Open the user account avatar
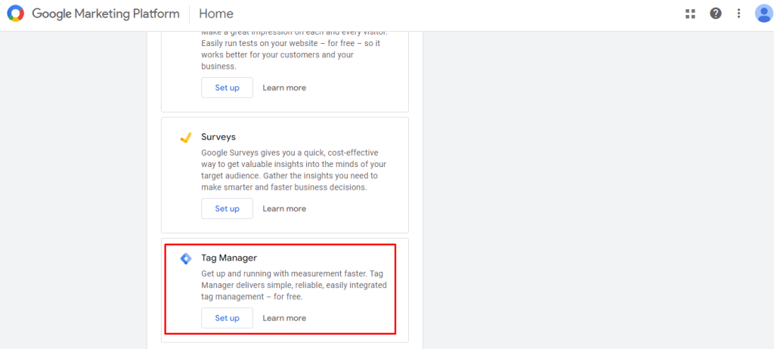This screenshot has width=774, height=349. tap(763, 14)
